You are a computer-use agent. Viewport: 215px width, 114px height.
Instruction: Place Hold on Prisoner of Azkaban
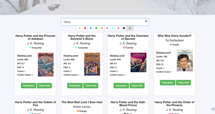click(x=44, y=86)
